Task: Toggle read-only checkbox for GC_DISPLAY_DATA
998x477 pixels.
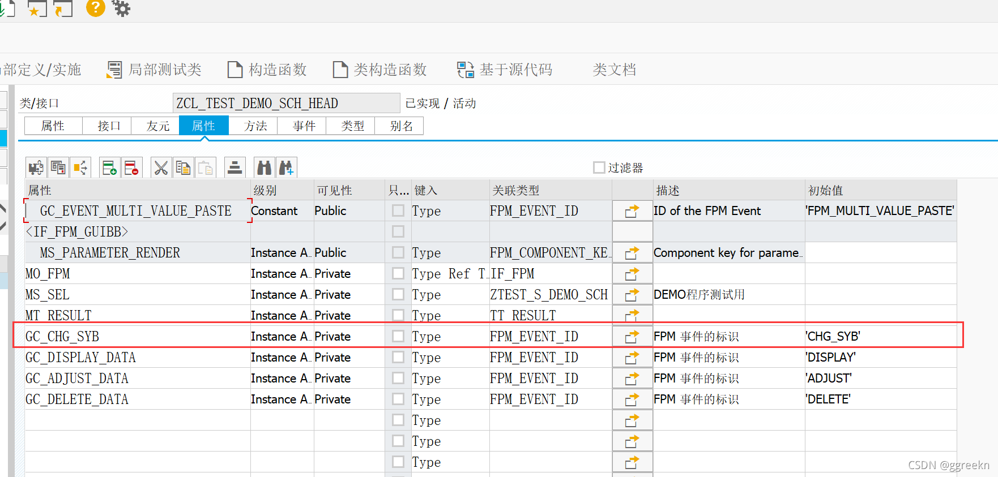Action: point(398,357)
